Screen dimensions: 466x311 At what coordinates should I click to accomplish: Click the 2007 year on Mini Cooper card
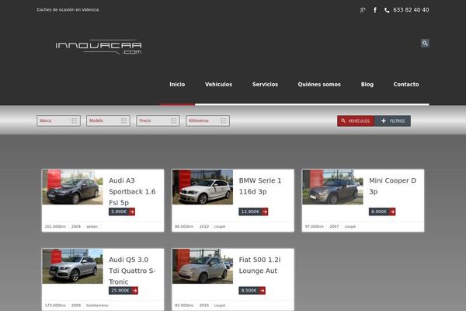click(334, 226)
